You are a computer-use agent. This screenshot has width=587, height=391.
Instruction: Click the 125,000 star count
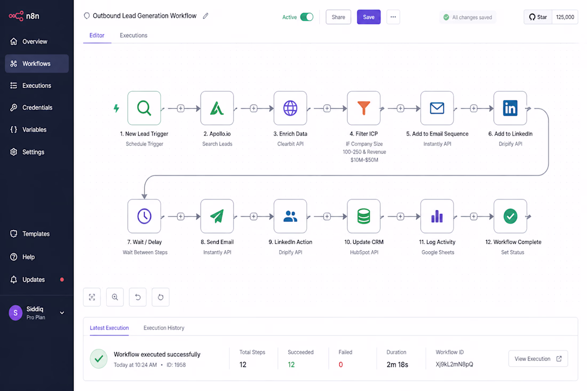565,17
